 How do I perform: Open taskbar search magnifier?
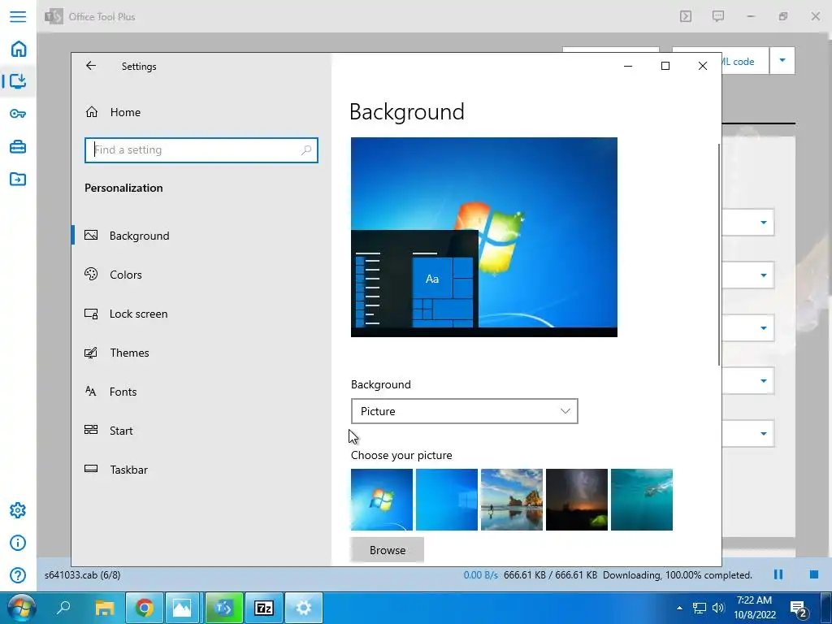[x=63, y=608]
